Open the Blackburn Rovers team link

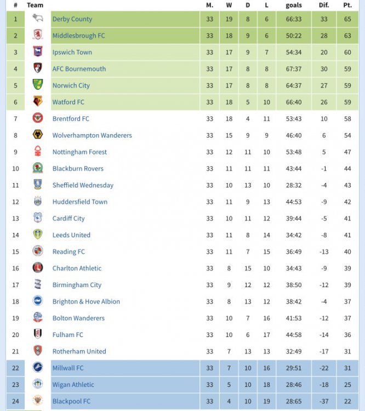[78, 169]
